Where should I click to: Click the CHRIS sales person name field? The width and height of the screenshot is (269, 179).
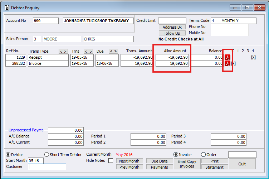108,39
